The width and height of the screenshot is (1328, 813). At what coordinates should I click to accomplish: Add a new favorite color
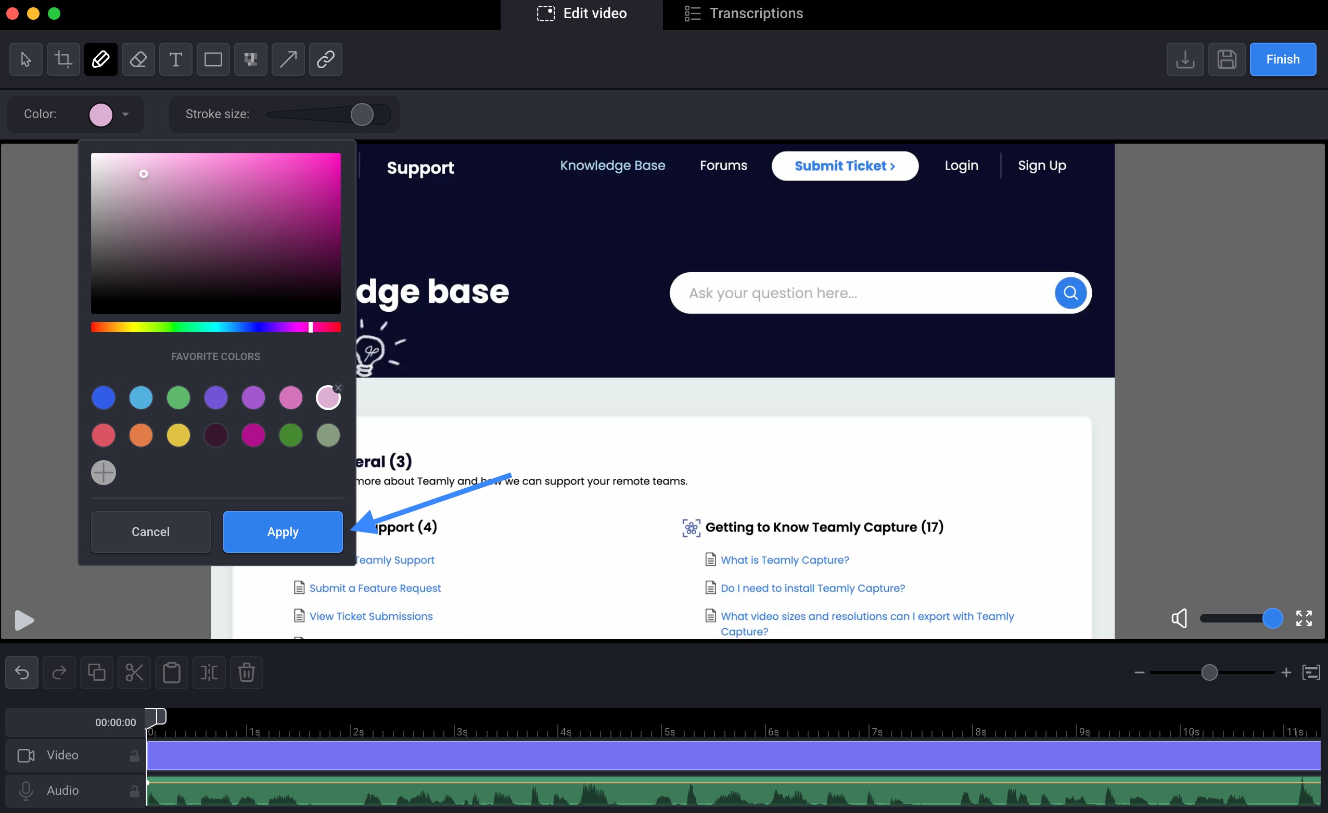[x=104, y=473]
